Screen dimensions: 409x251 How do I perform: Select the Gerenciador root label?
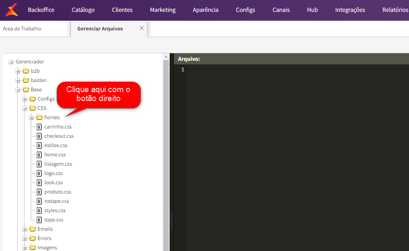point(30,62)
